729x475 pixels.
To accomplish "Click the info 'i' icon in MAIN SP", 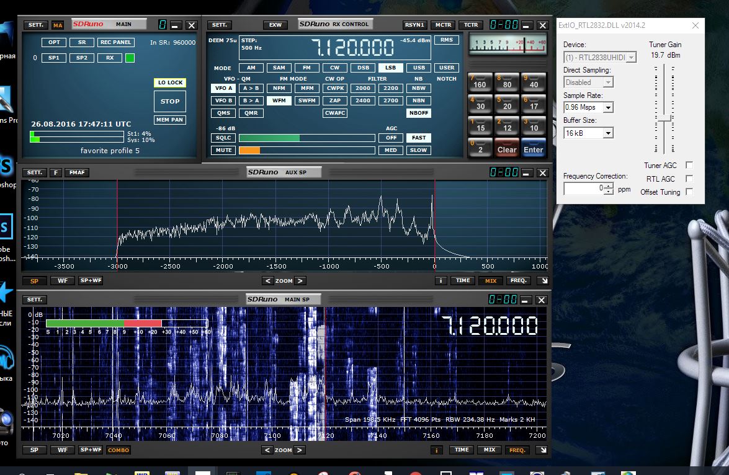I will (x=436, y=450).
